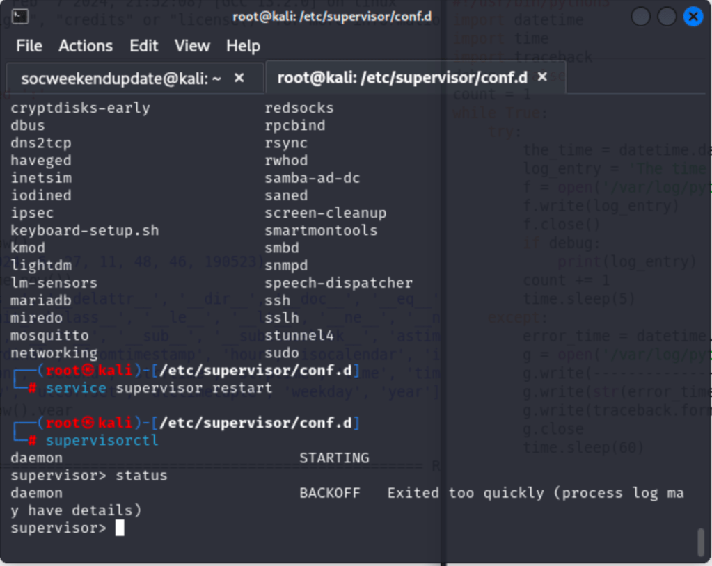Maximize the terminal window

pos(667,17)
